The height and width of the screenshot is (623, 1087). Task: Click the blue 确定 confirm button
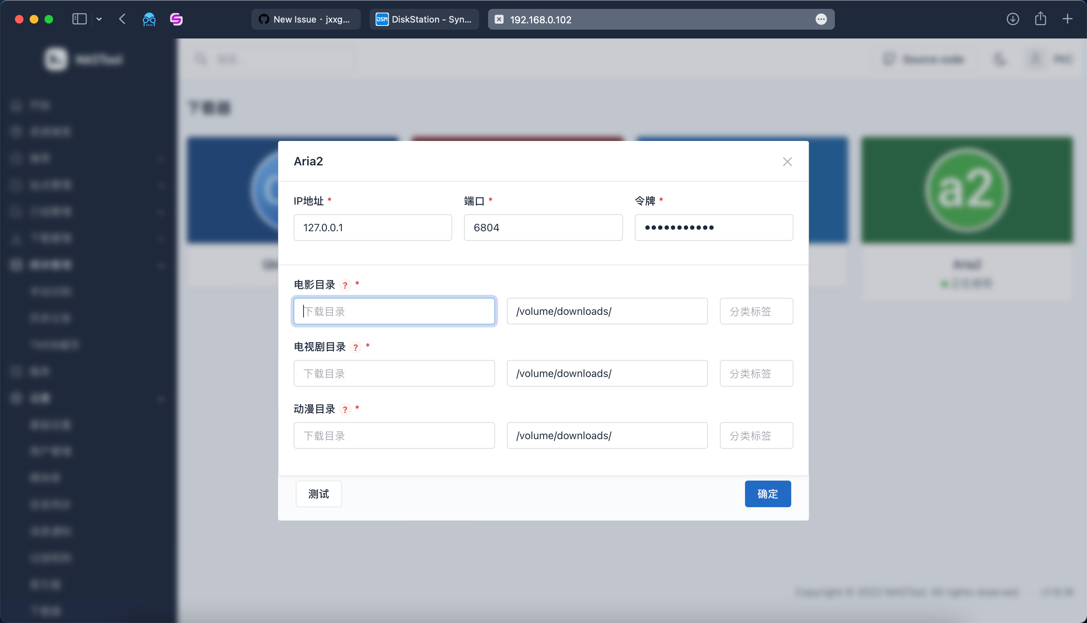(x=768, y=494)
